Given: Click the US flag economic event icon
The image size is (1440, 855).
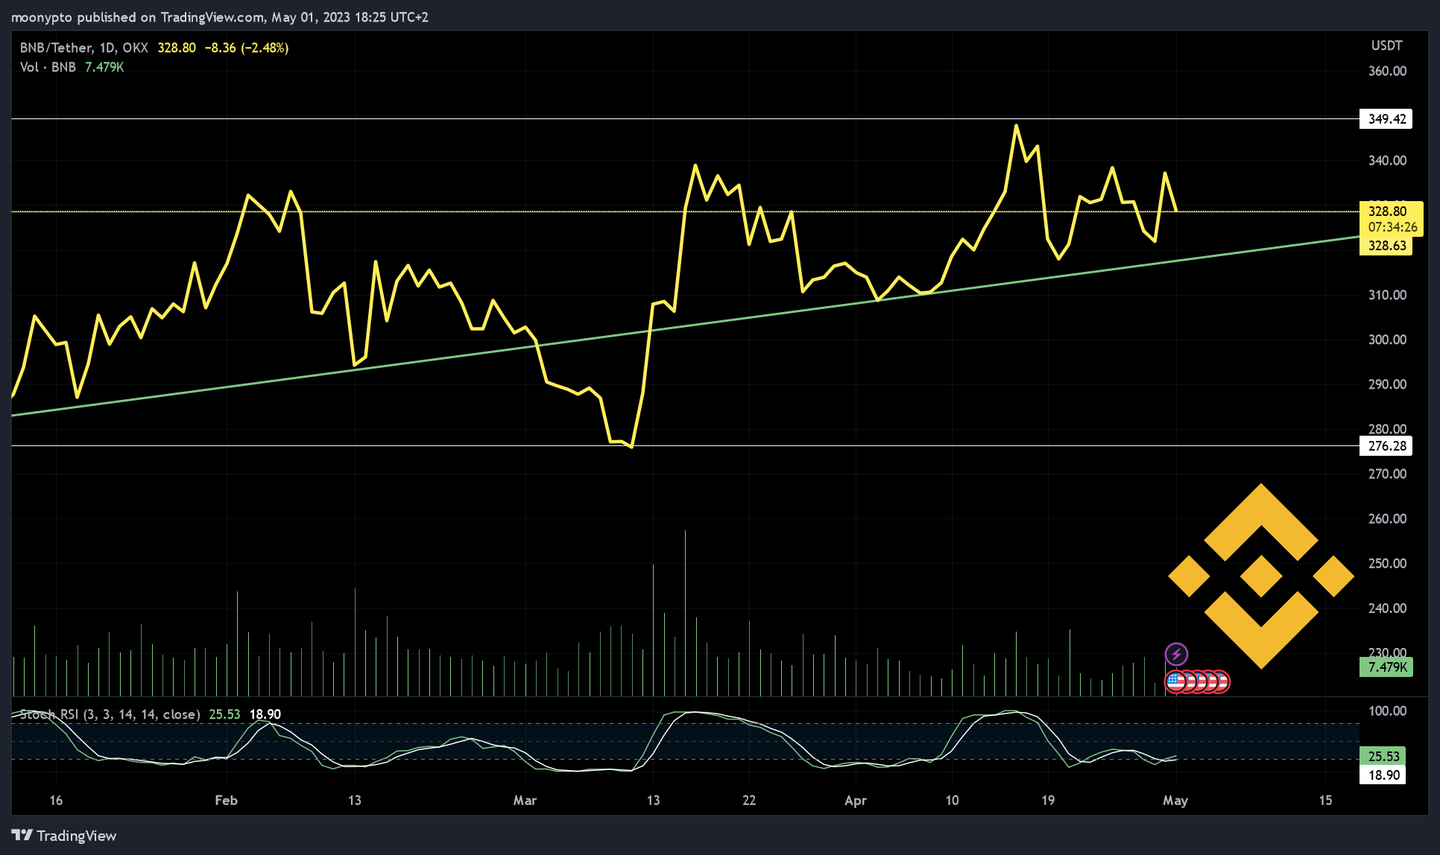Looking at the screenshot, I should (x=1175, y=681).
